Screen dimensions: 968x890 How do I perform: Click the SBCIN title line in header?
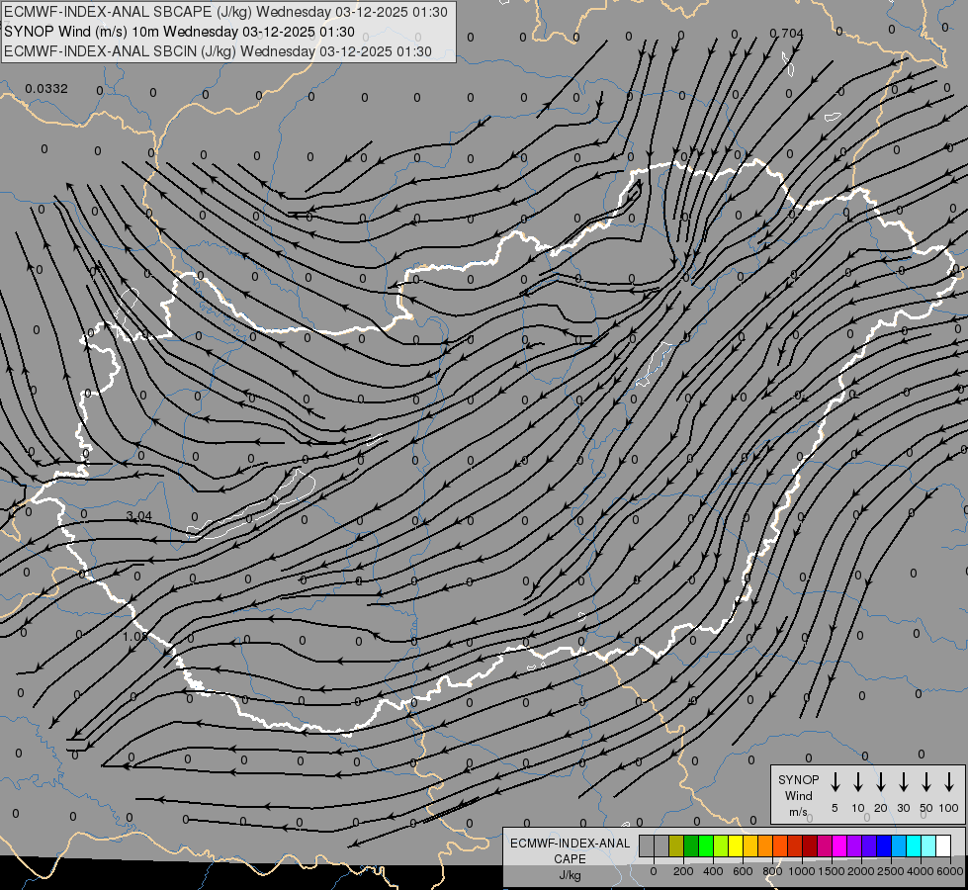[218, 51]
